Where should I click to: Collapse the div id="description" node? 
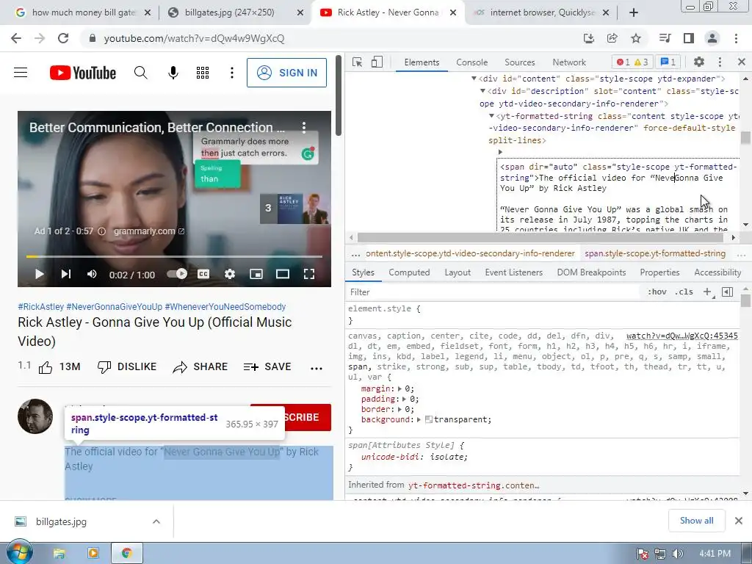point(482,90)
